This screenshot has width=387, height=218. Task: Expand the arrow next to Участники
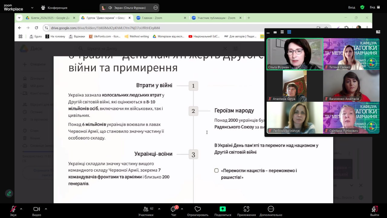(x=159, y=209)
